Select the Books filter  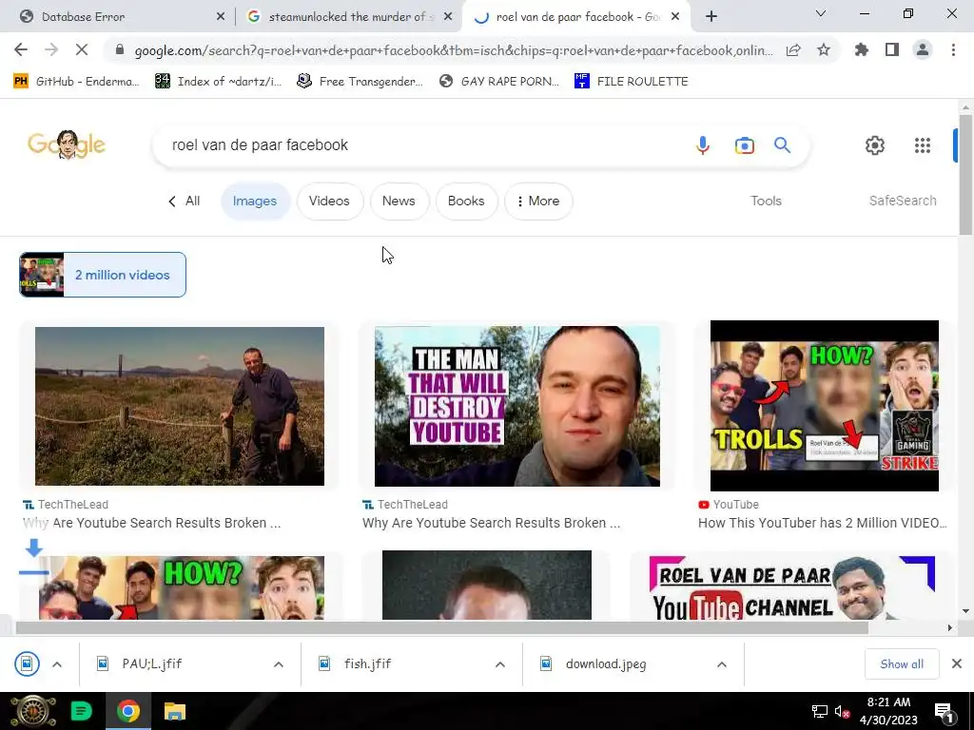tap(466, 202)
